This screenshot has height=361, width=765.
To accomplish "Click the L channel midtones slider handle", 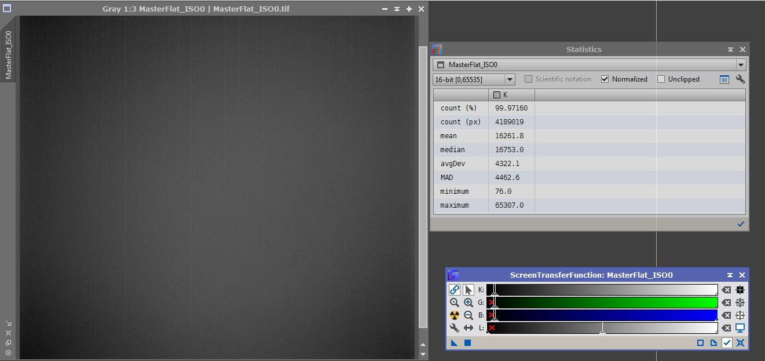I will [x=602, y=331].
